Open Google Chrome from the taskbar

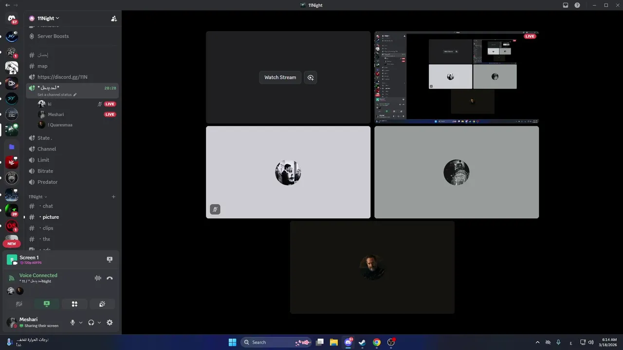click(x=377, y=342)
